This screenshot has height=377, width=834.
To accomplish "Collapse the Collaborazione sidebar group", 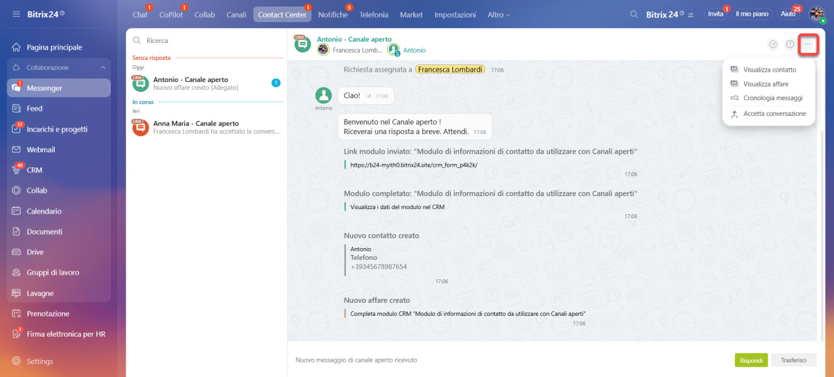I will pos(103,68).
